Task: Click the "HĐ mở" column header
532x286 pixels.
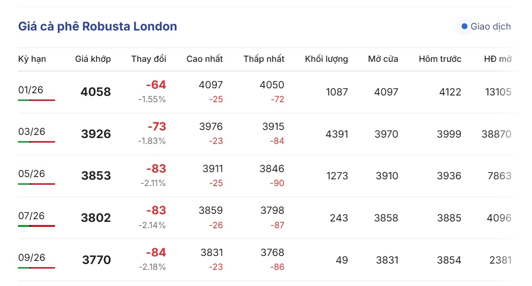Action: tap(497, 59)
